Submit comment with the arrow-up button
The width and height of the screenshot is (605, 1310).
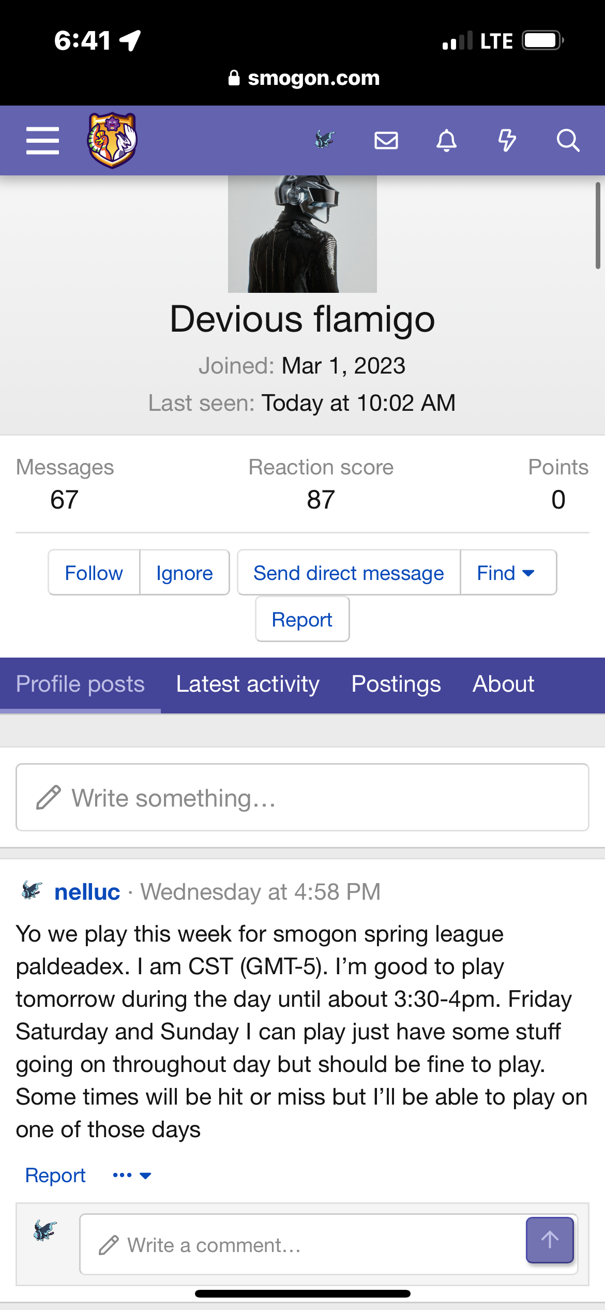(x=549, y=1240)
